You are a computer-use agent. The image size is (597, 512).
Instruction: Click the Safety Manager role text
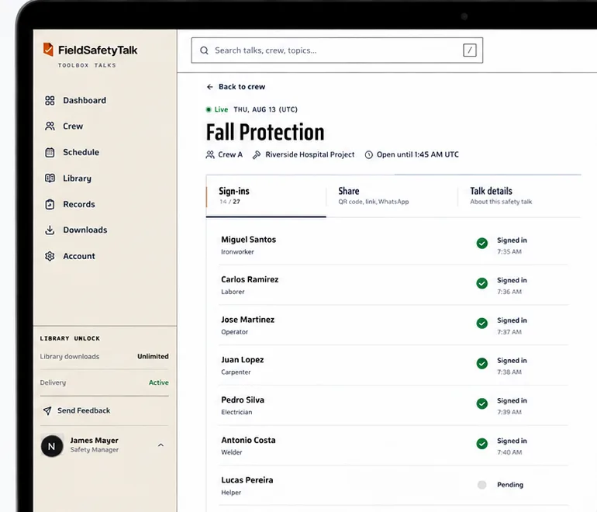95,450
